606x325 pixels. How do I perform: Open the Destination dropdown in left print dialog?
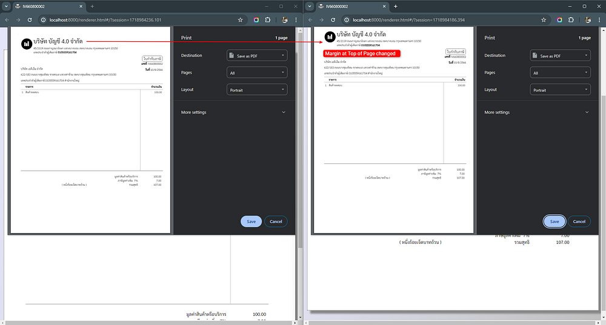[257, 56]
